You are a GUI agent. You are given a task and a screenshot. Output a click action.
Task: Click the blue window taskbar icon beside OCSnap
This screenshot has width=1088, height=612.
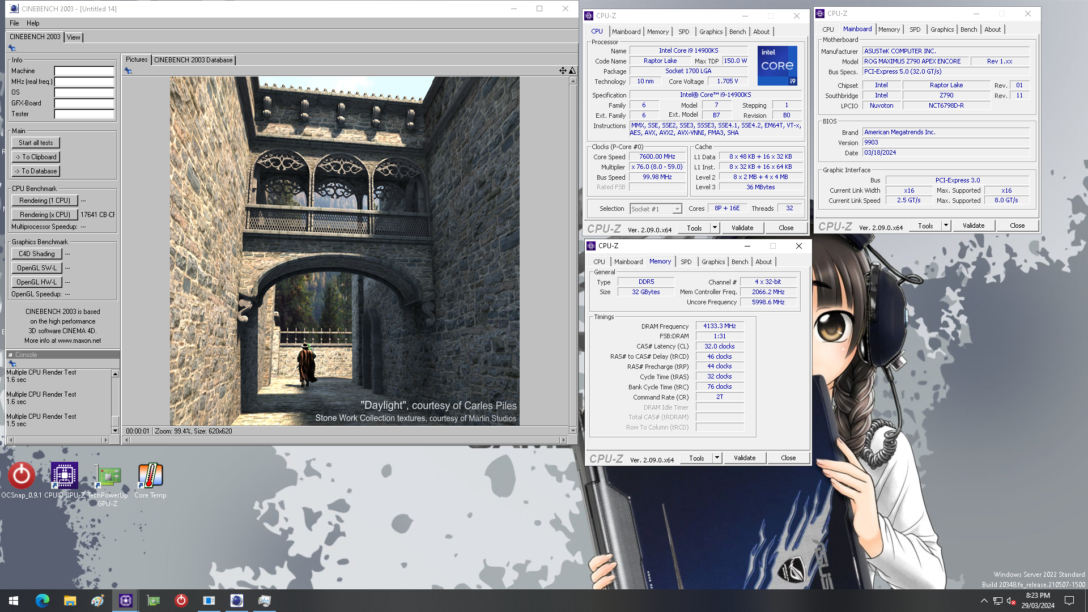point(209,601)
